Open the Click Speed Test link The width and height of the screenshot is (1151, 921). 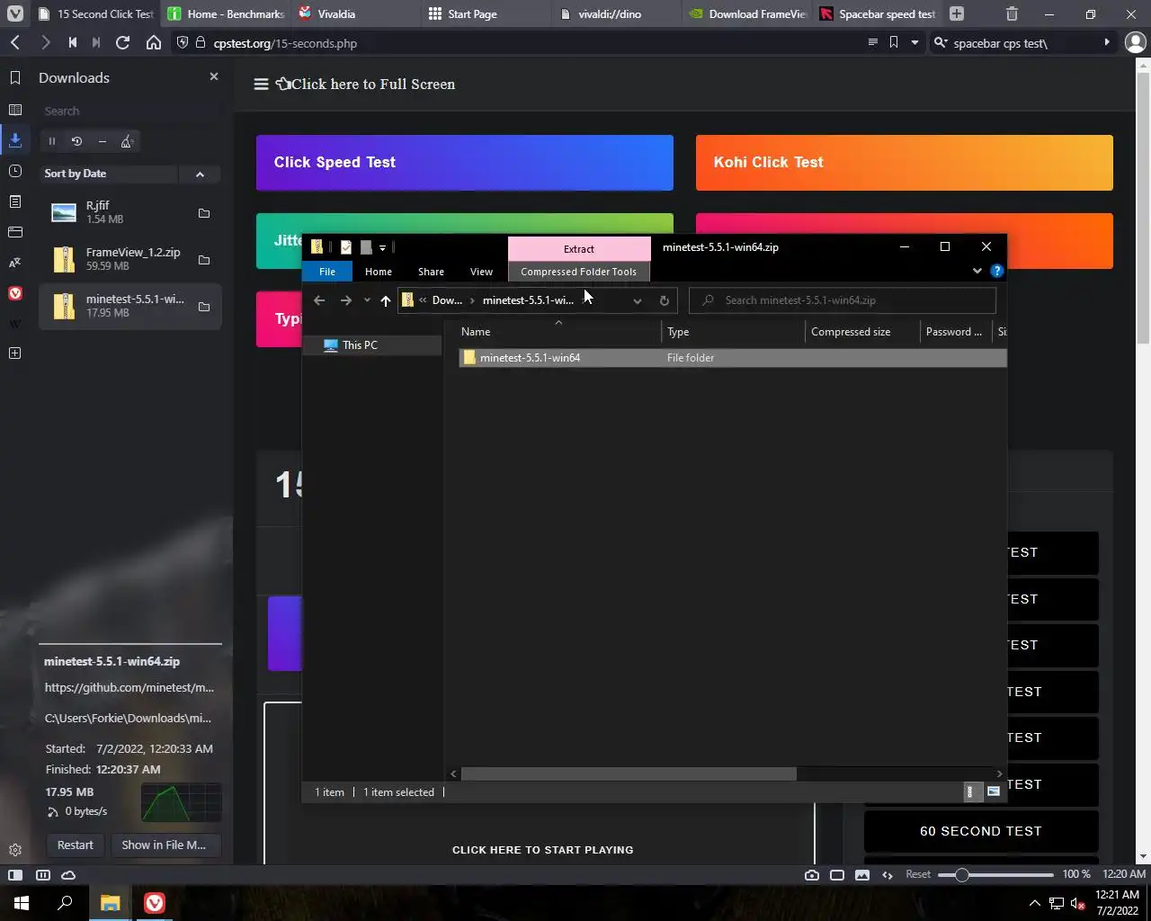click(x=465, y=163)
